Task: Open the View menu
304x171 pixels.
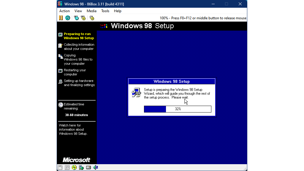Action: click(x=78, y=11)
